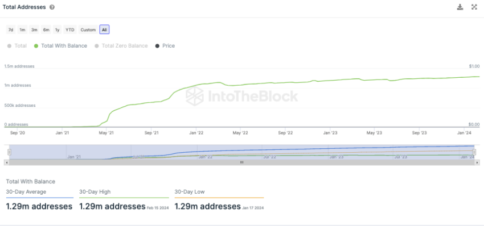484x226 pixels.
Task: Open the Custom date range picker
Action: [88, 30]
